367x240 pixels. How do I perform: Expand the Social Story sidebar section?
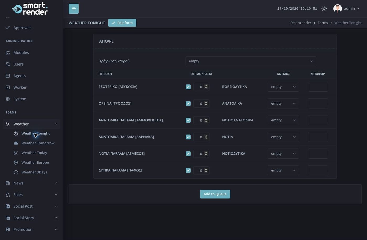[x=31, y=218]
